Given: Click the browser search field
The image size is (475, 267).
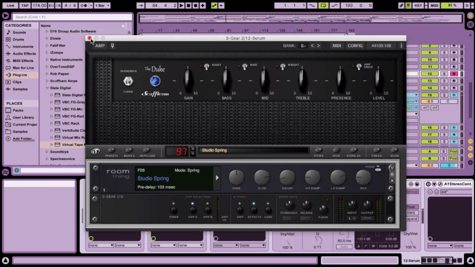Looking at the screenshot, I should 73,17.
